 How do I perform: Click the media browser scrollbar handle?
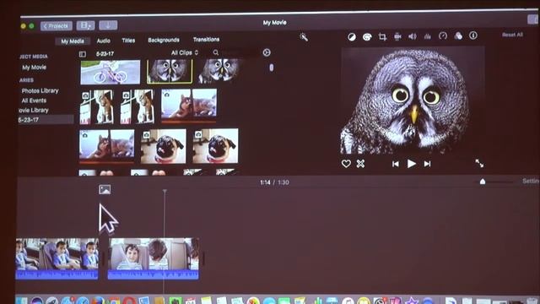[272, 68]
